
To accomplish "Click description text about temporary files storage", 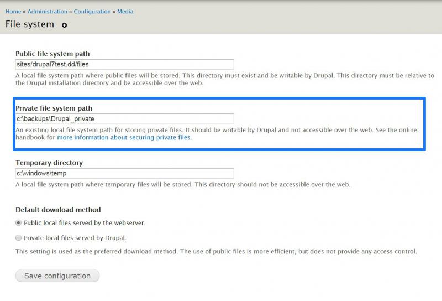I will [x=183, y=184].
